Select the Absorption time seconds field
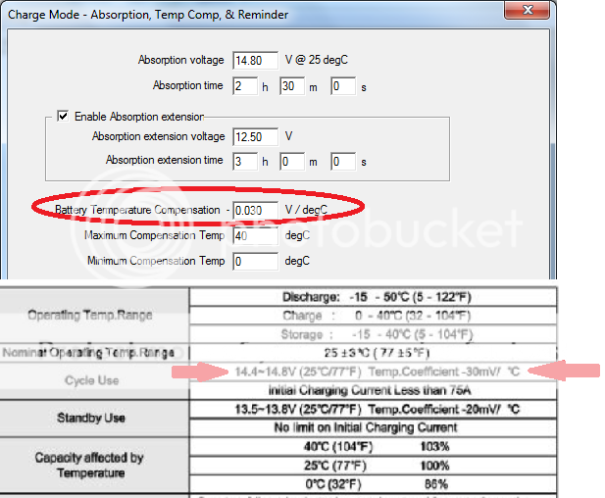This screenshot has height=498, width=605. coord(342,86)
